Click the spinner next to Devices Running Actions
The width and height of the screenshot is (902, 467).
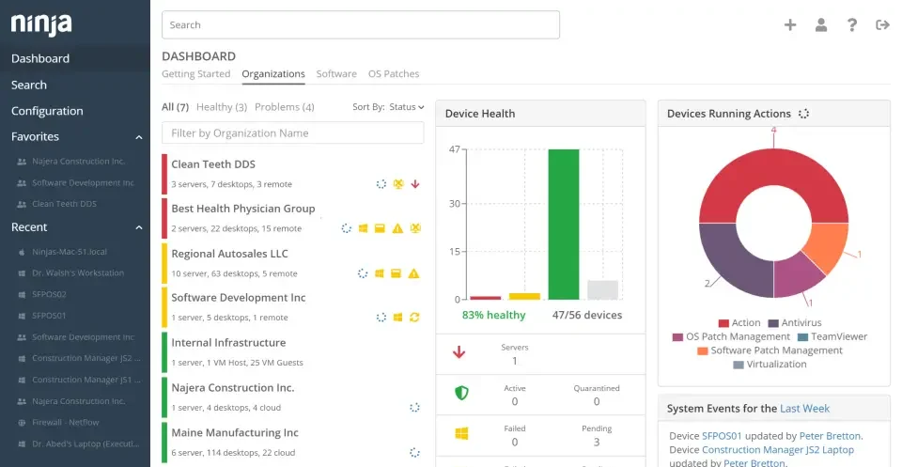pyautogui.click(x=803, y=114)
